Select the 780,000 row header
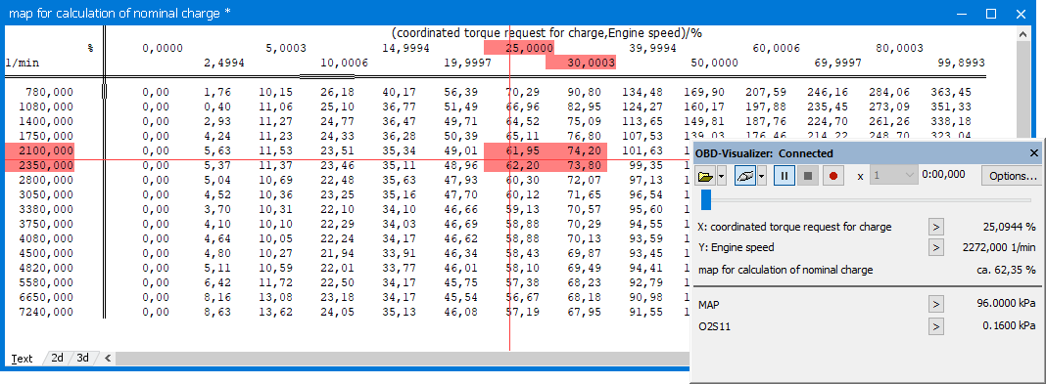The width and height of the screenshot is (1046, 384). tap(49, 92)
